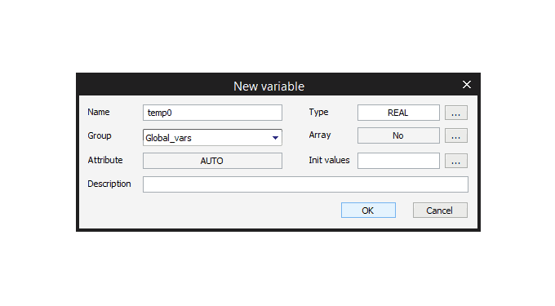This screenshot has height=306, width=555.
Task: Open the Type browse ellipsis button
Action: coord(456,113)
